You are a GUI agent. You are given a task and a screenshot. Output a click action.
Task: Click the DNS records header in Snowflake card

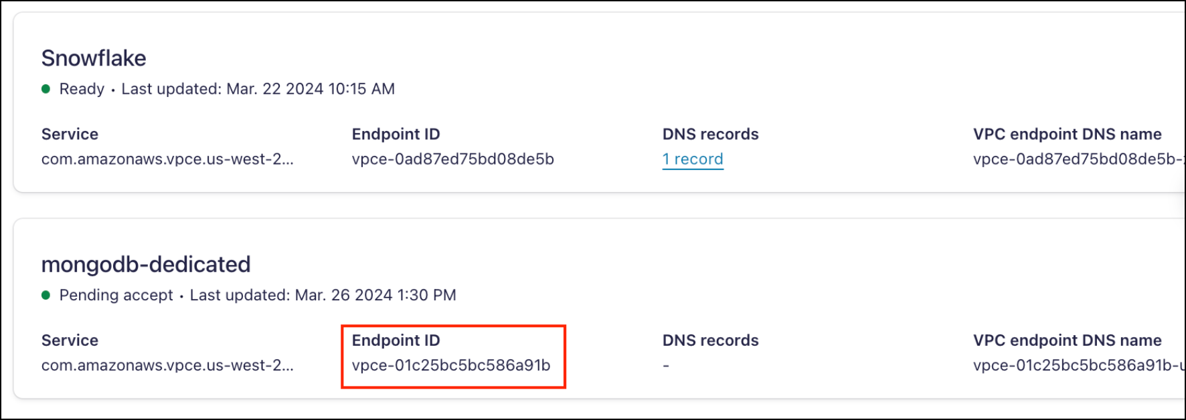[x=710, y=134]
